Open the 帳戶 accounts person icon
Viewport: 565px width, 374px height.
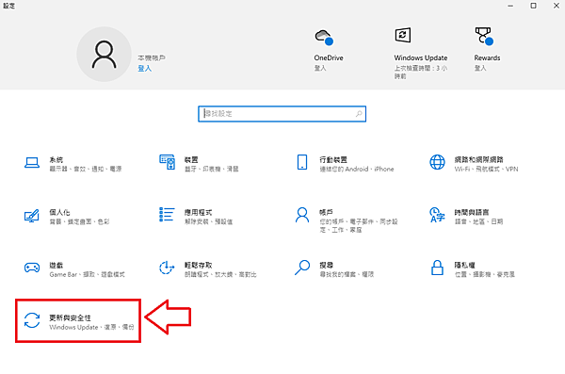[302, 215]
